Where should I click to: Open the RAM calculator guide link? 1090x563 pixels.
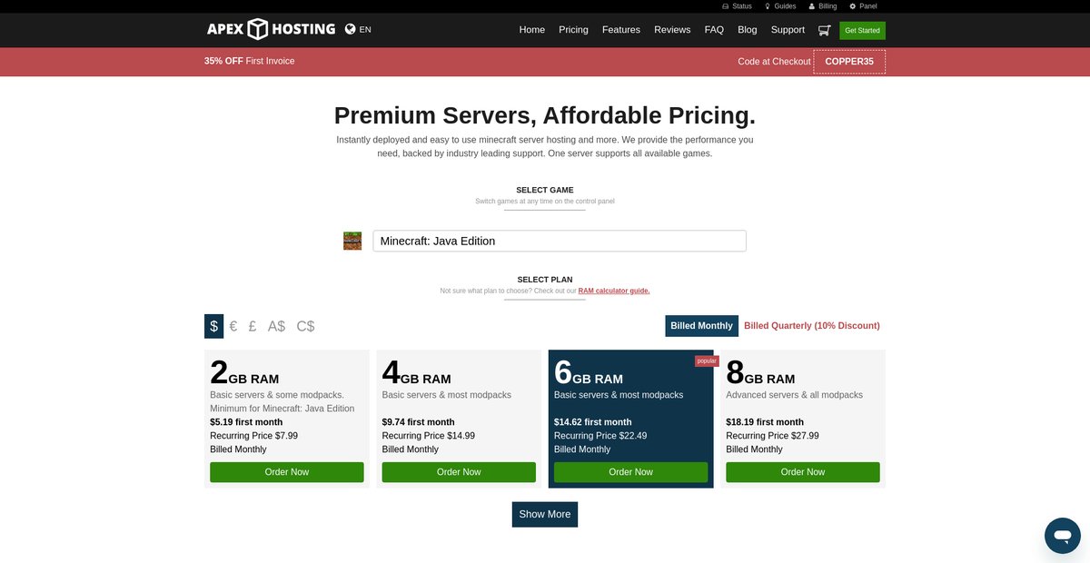tap(614, 291)
